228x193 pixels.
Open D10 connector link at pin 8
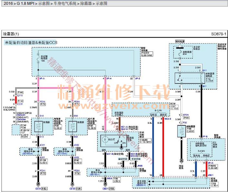point(42,116)
